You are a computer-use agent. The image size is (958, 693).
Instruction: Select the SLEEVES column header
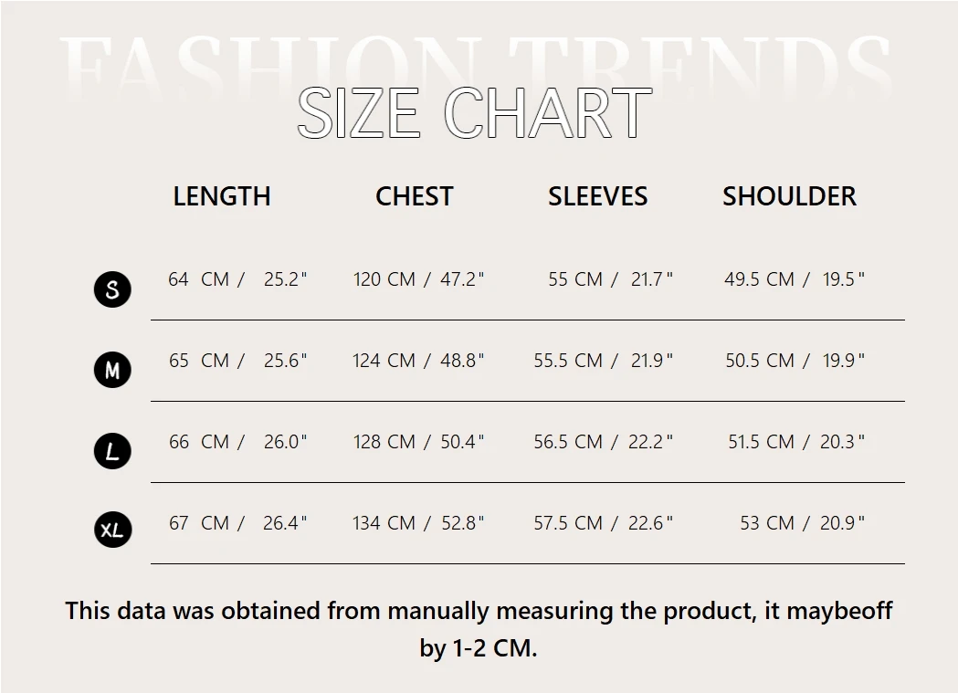point(597,196)
